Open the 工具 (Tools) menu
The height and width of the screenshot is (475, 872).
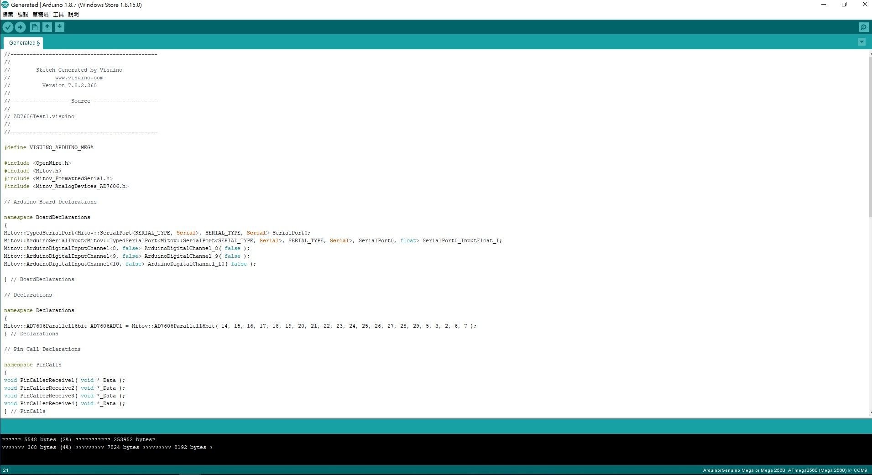(x=58, y=14)
